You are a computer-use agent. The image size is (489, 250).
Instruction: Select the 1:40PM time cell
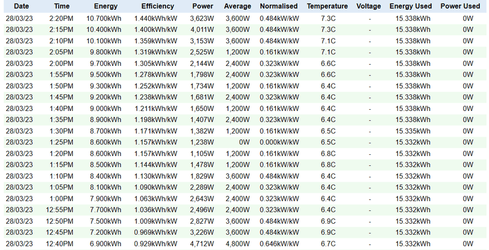tap(61, 109)
